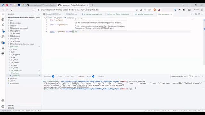This screenshot has height=115, width=205.
Task: Click class27 branch in status bar
Action: (x=17, y=111)
